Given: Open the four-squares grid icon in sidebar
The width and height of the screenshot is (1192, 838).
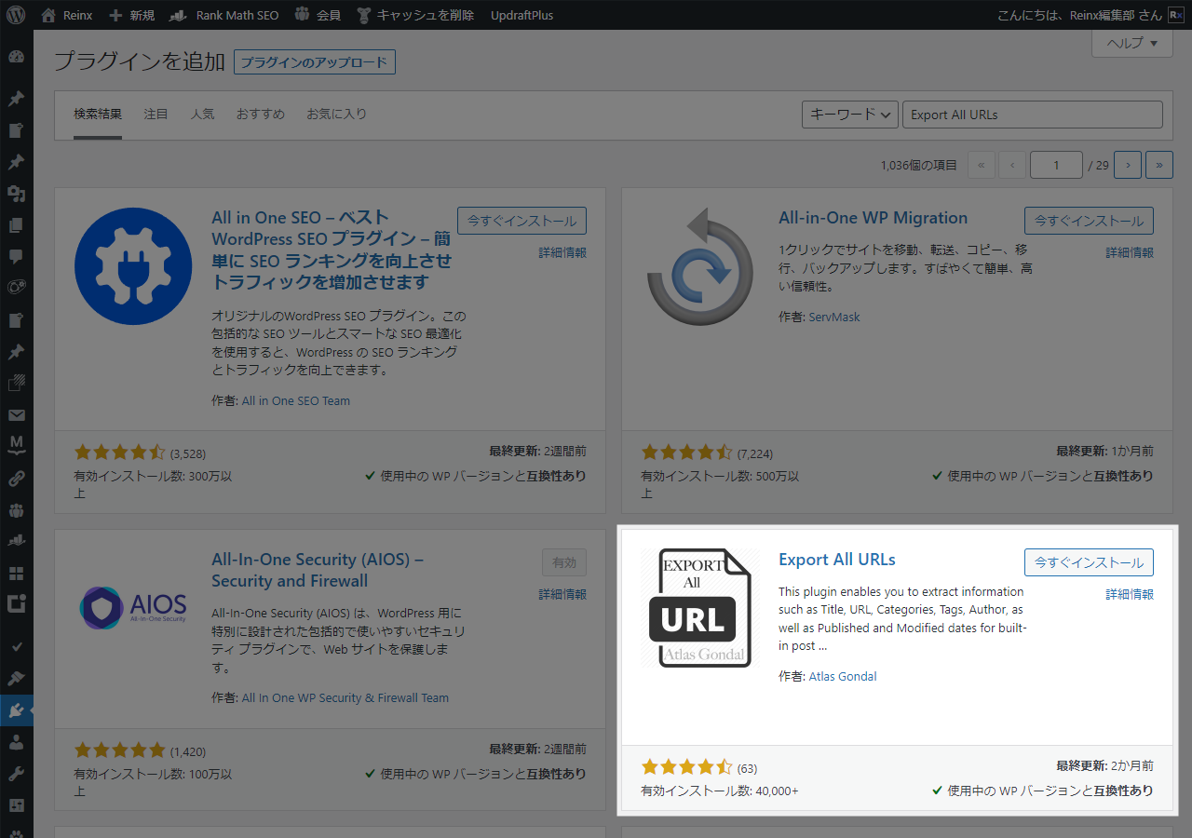Looking at the screenshot, I should 16,574.
